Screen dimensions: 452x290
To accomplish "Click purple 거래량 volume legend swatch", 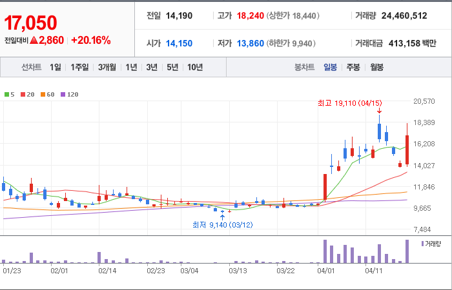I will [422, 244].
